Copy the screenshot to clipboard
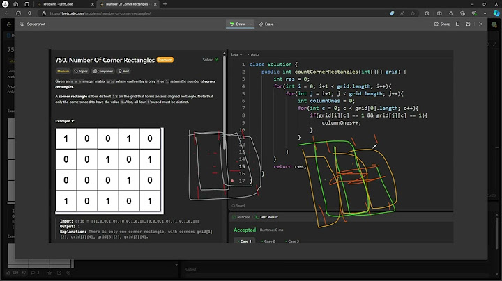 point(457,24)
